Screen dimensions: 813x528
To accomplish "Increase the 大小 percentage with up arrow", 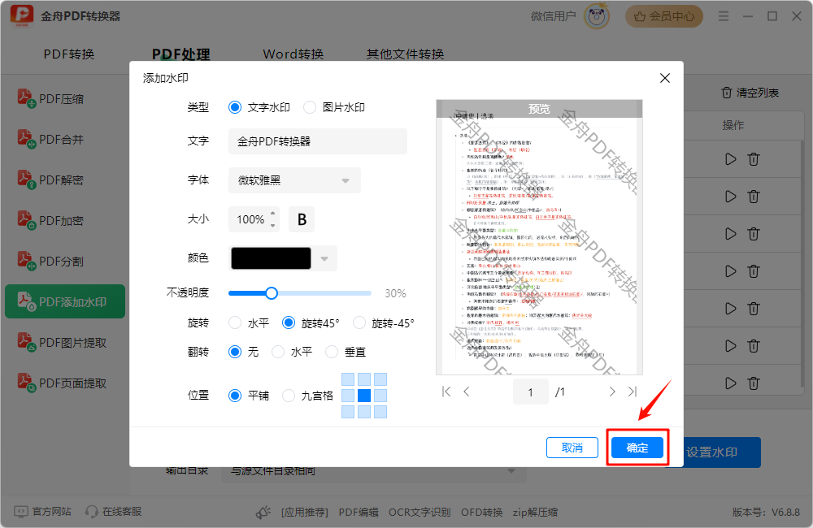I will point(272,214).
